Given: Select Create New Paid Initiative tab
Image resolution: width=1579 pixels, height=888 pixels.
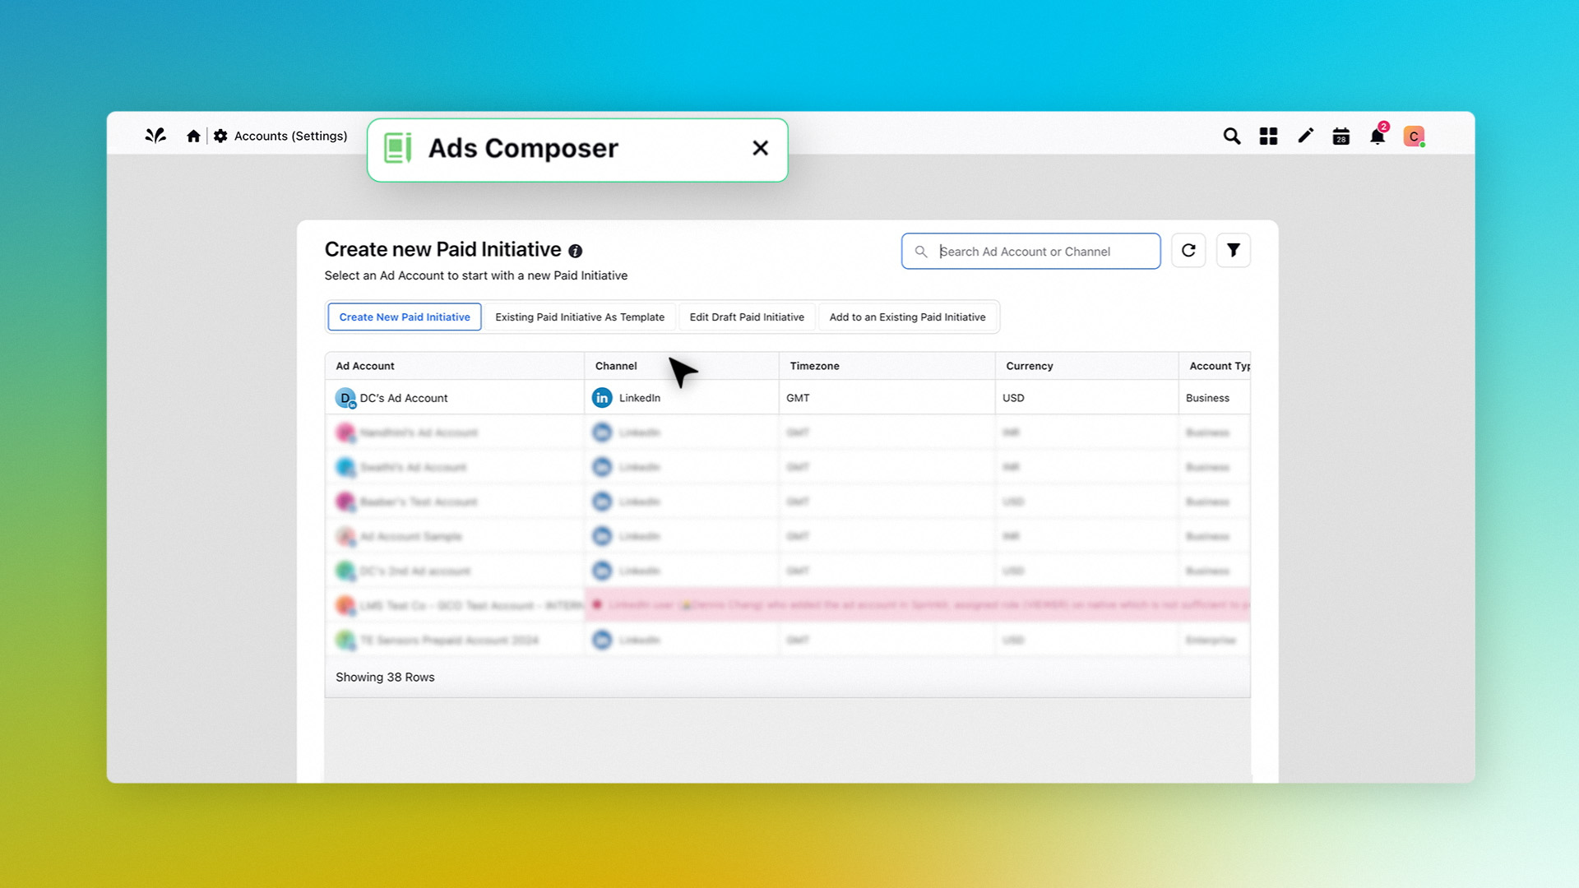Looking at the screenshot, I should [x=405, y=317].
